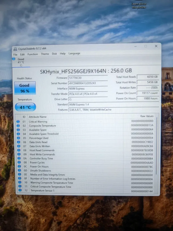Click the status dot for Data Units Read
This screenshot has width=173, height=231.
click(19, 142)
